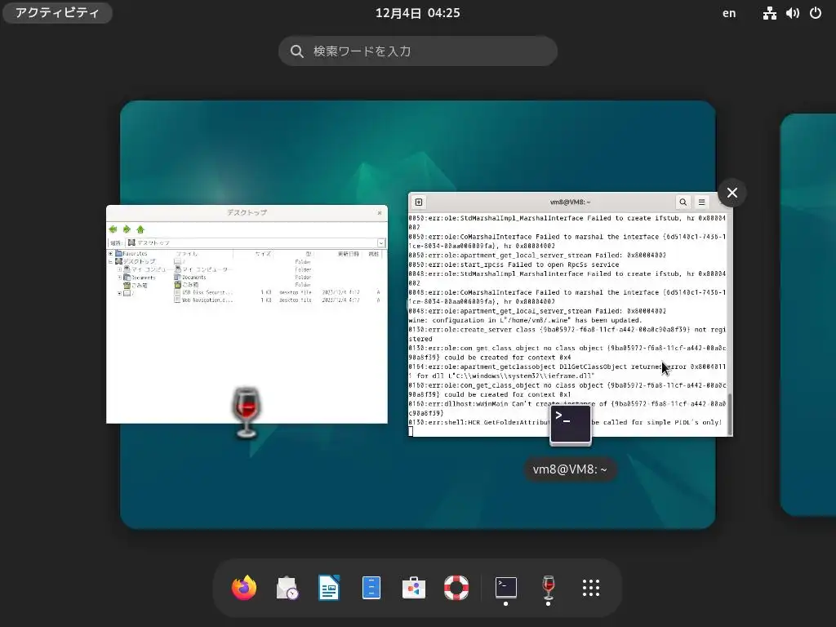Open Help lifebuoy icon in dash
This screenshot has height=627, width=836.
click(x=456, y=588)
